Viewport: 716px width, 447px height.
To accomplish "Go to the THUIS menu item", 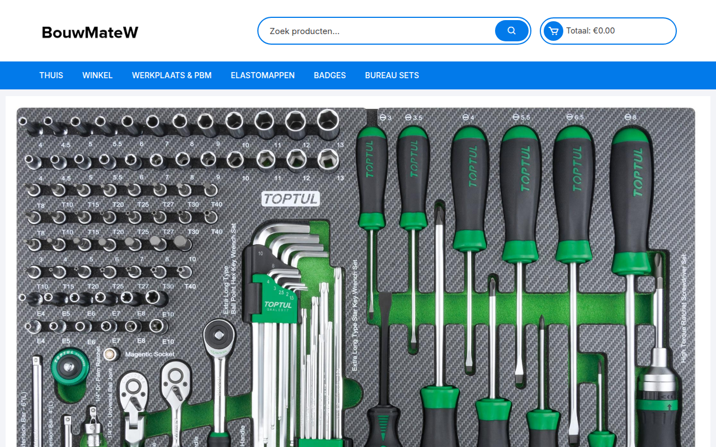I will pos(51,75).
